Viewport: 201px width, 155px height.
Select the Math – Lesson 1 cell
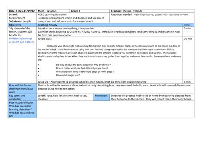pos(53,11)
